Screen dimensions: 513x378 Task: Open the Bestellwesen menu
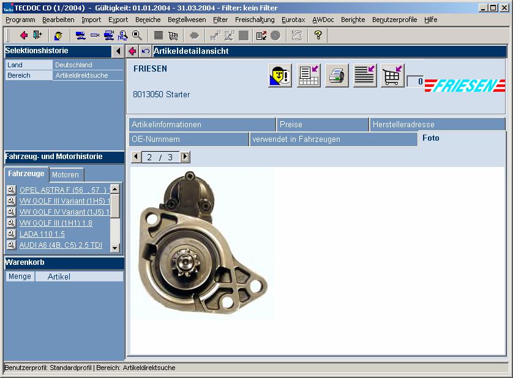pyautogui.click(x=187, y=20)
